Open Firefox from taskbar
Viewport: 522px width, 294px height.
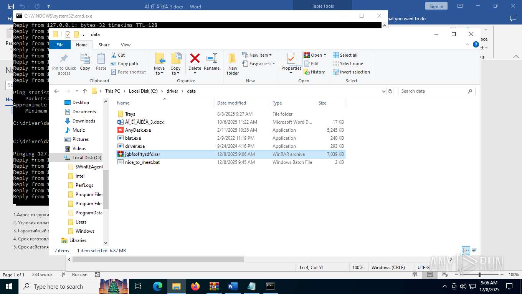pos(195,286)
